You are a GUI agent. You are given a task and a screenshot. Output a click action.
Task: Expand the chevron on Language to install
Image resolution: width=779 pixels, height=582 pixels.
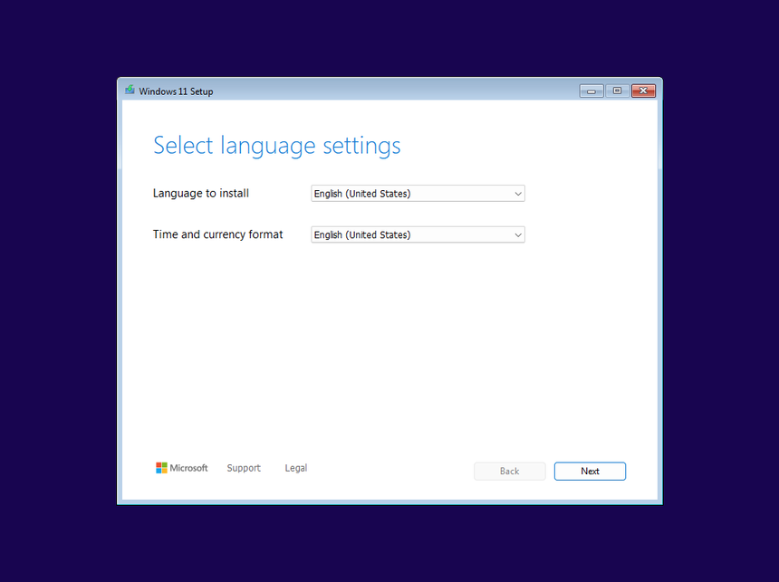click(518, 194)
